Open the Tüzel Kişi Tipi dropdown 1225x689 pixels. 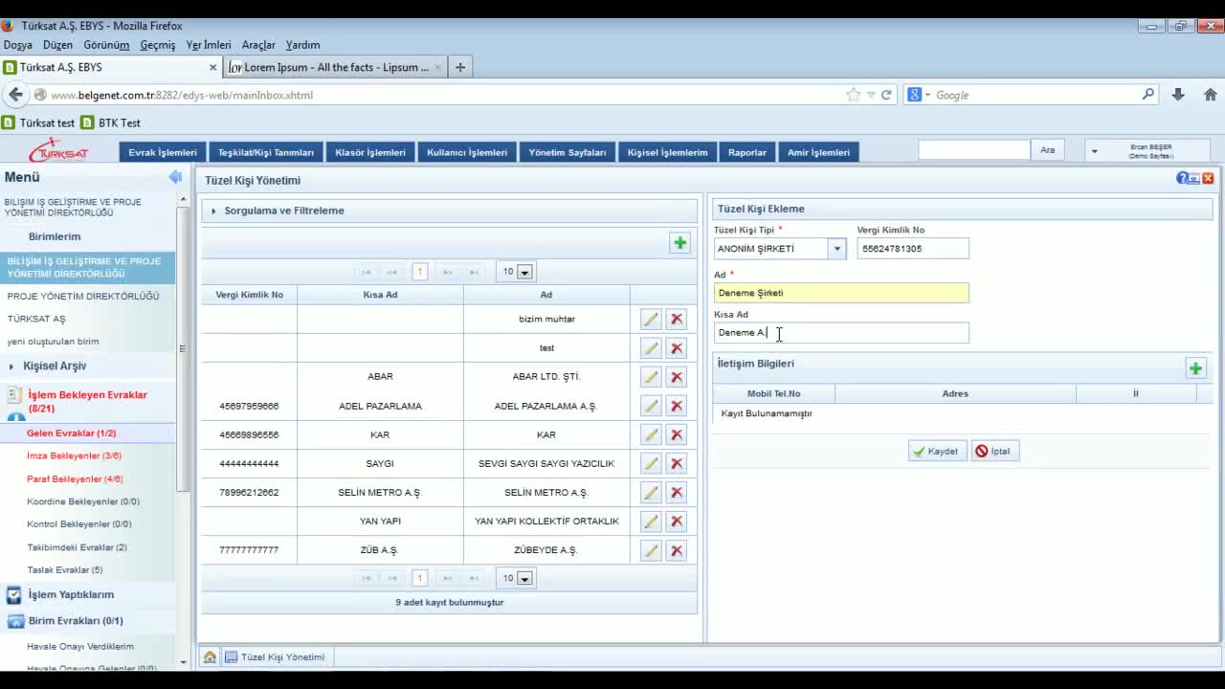836,249
